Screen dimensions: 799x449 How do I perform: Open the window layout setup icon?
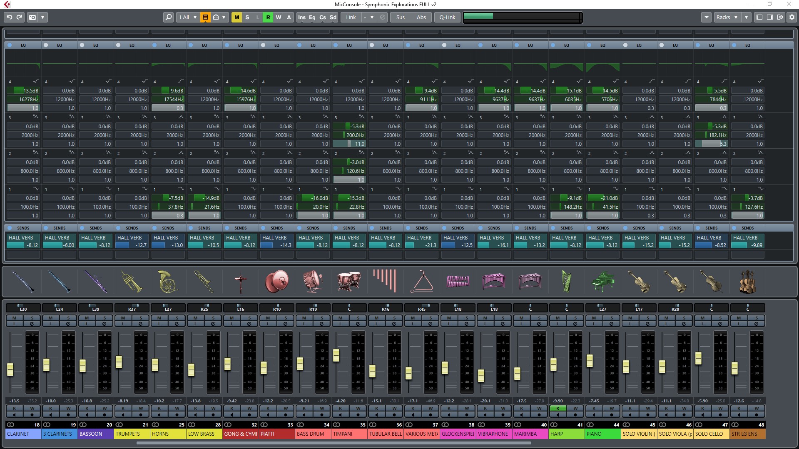780,17
